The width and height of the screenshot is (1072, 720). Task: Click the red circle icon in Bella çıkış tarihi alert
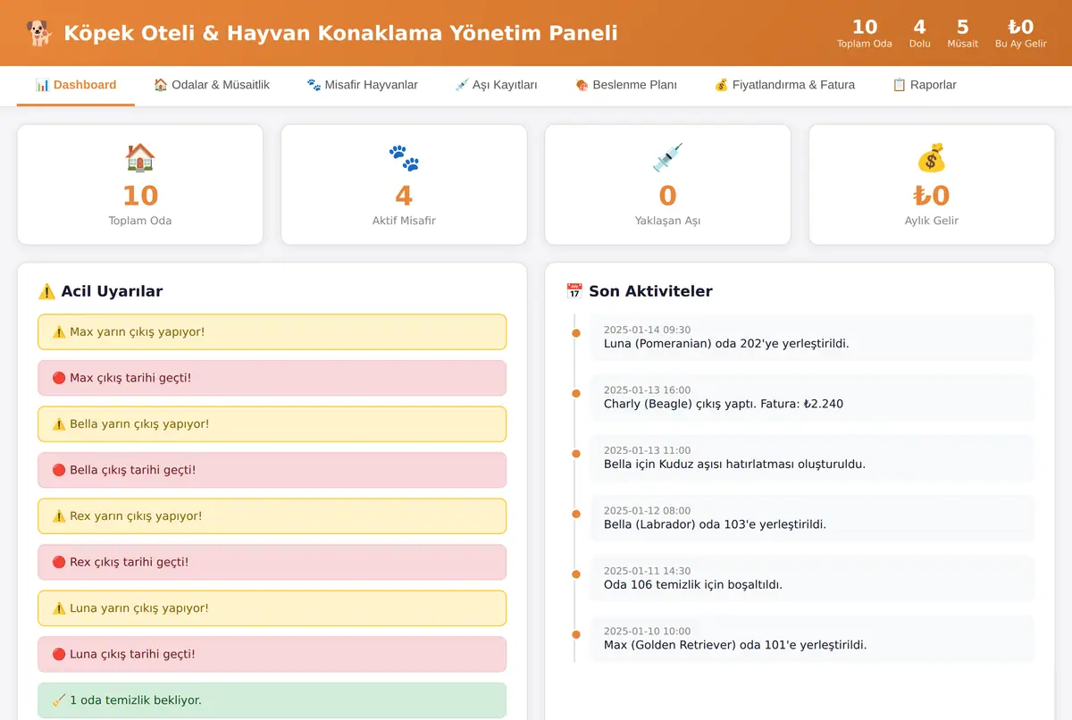pyautogui.click(x=59, y=470)
